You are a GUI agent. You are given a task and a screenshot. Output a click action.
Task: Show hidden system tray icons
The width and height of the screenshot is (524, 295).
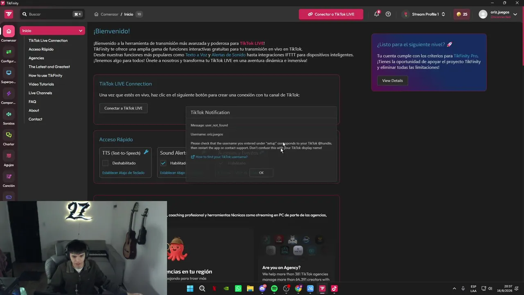tap(454, 288)
